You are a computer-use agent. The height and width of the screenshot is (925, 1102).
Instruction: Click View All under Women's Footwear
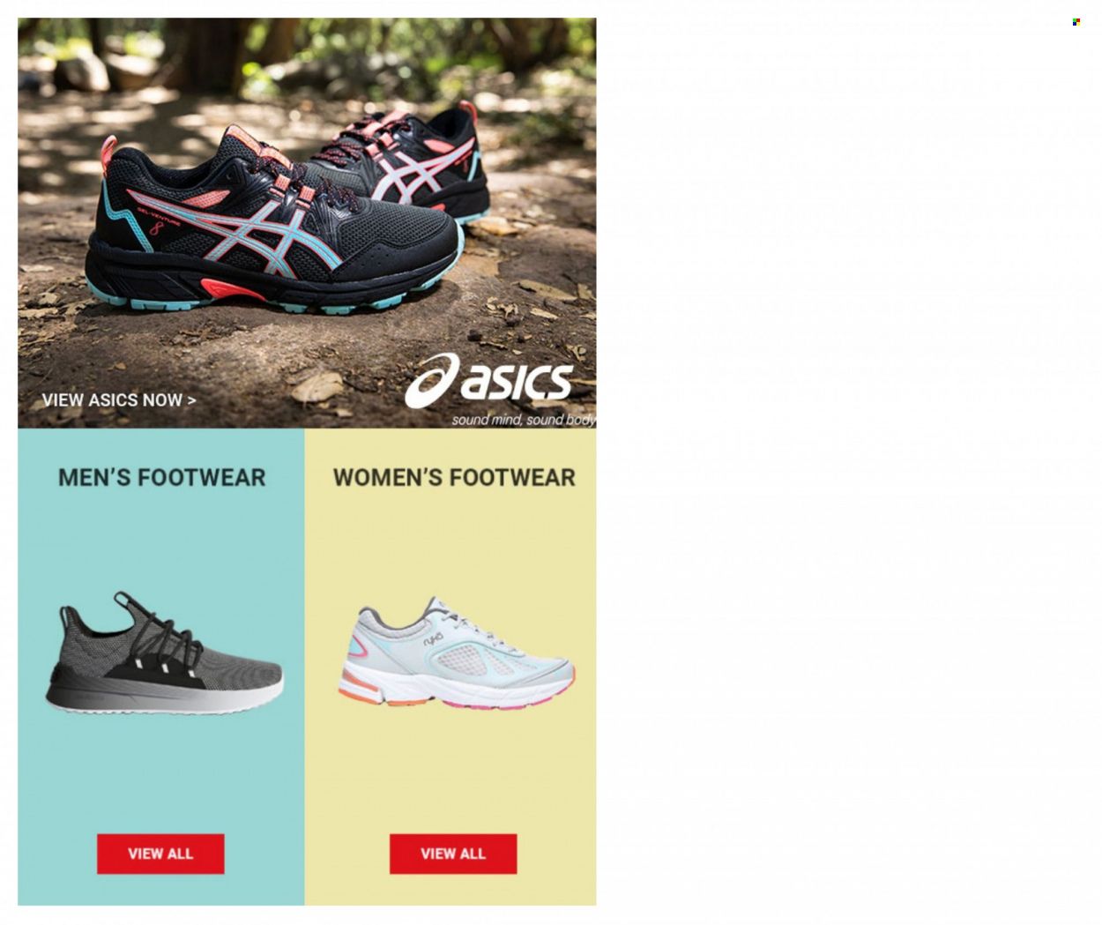[453, 854]
